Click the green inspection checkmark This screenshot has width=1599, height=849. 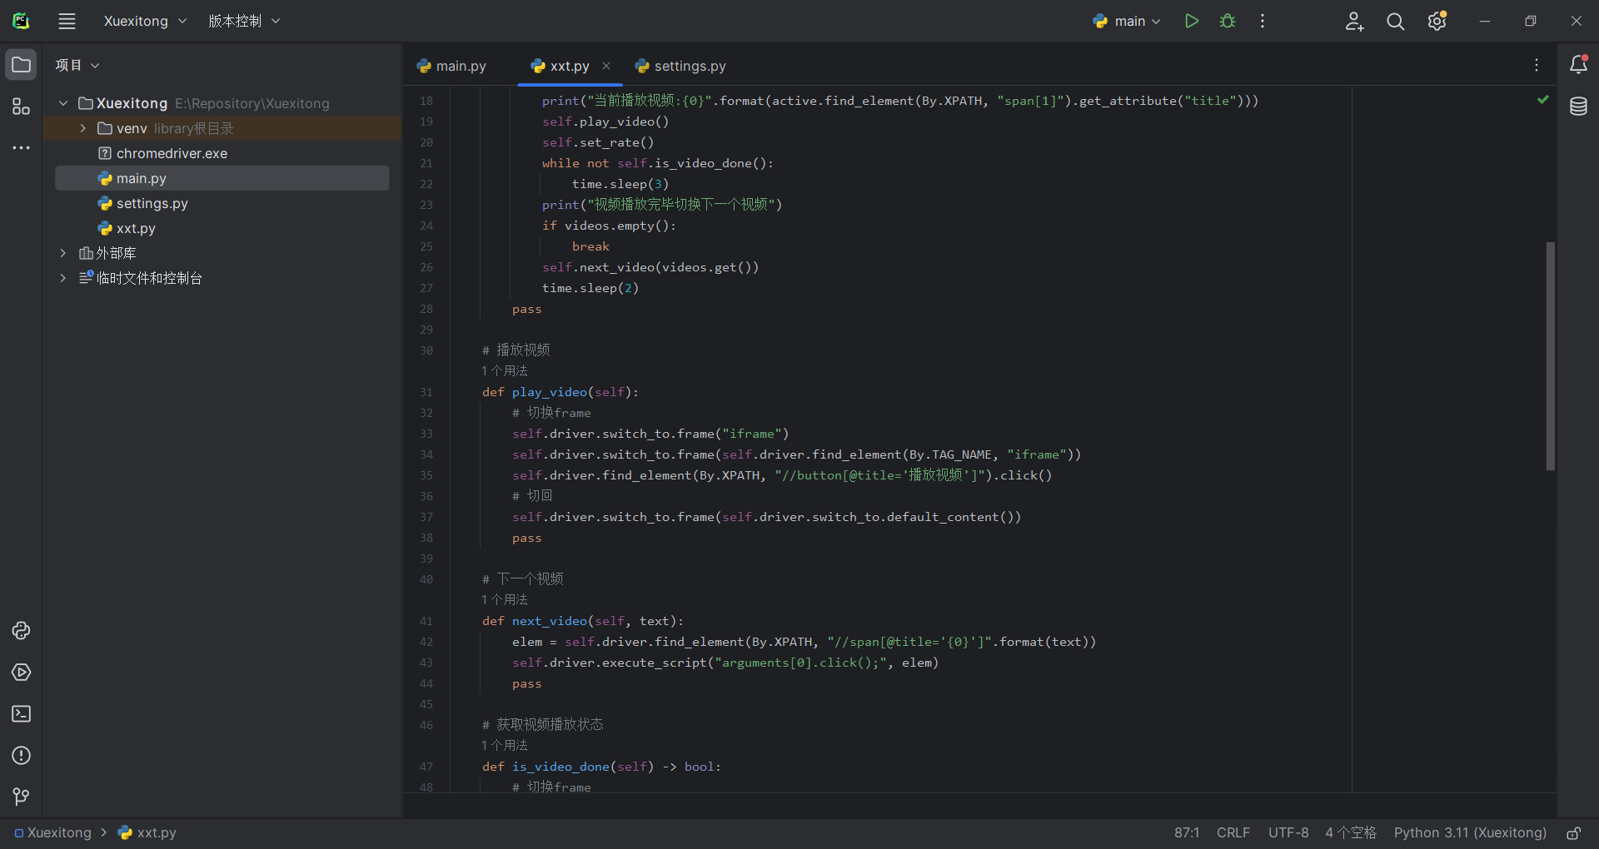(x=1543, y=100)
